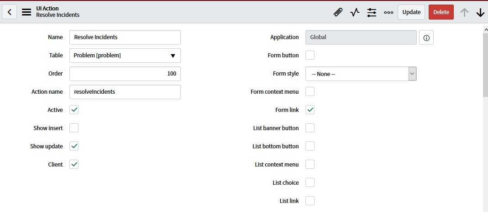Go to previous record up arrow
Screen dimensions: 488x212
click(464, 12)
